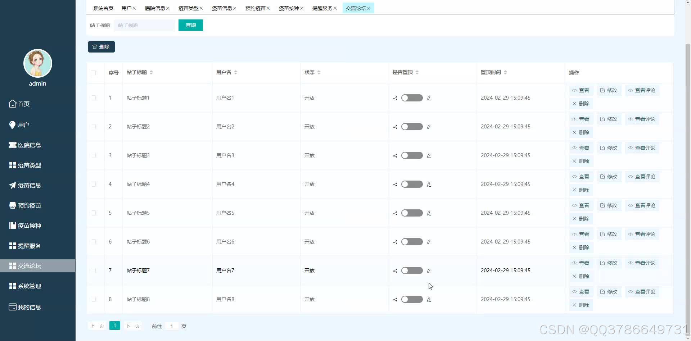This screenshot has height=341, width=691.
Task: Click 删除 for row 帖子标题6
Action: (x=581, y=247)
